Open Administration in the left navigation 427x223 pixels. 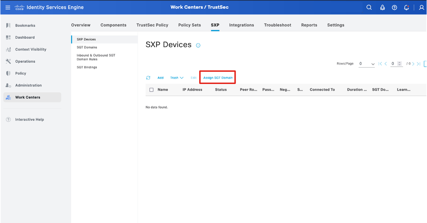(x=29, y=85)
